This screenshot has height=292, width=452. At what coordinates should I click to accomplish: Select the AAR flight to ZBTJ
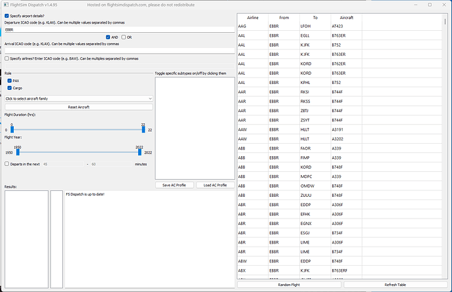pos(339,111)
